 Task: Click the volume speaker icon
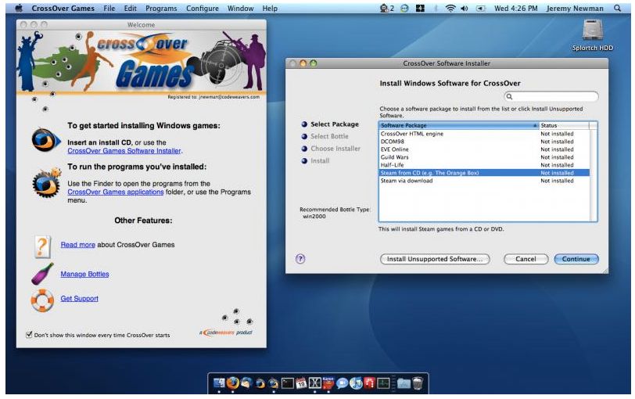click(x=464, y=8)
